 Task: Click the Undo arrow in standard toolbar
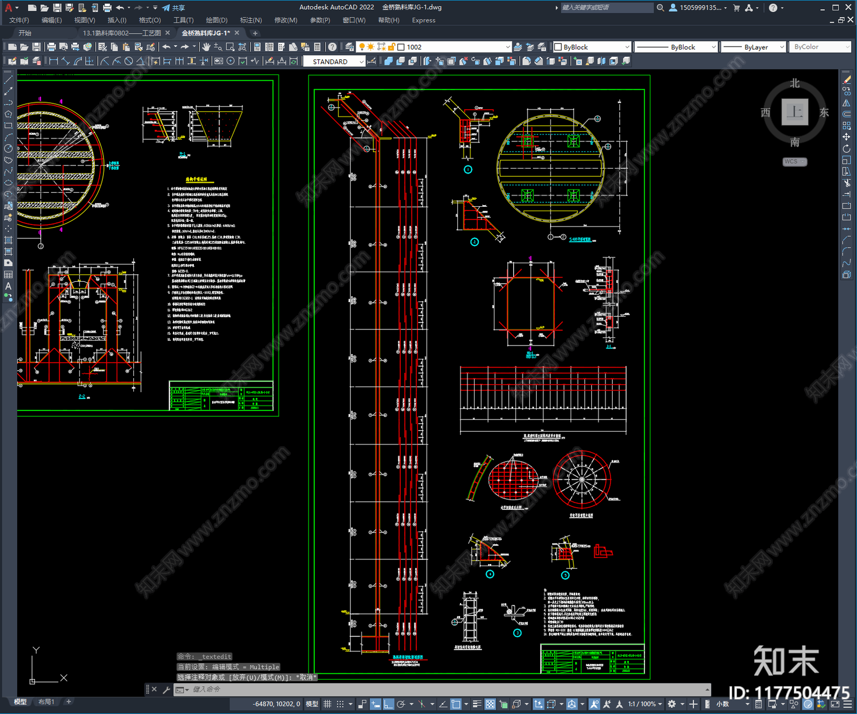167,47
